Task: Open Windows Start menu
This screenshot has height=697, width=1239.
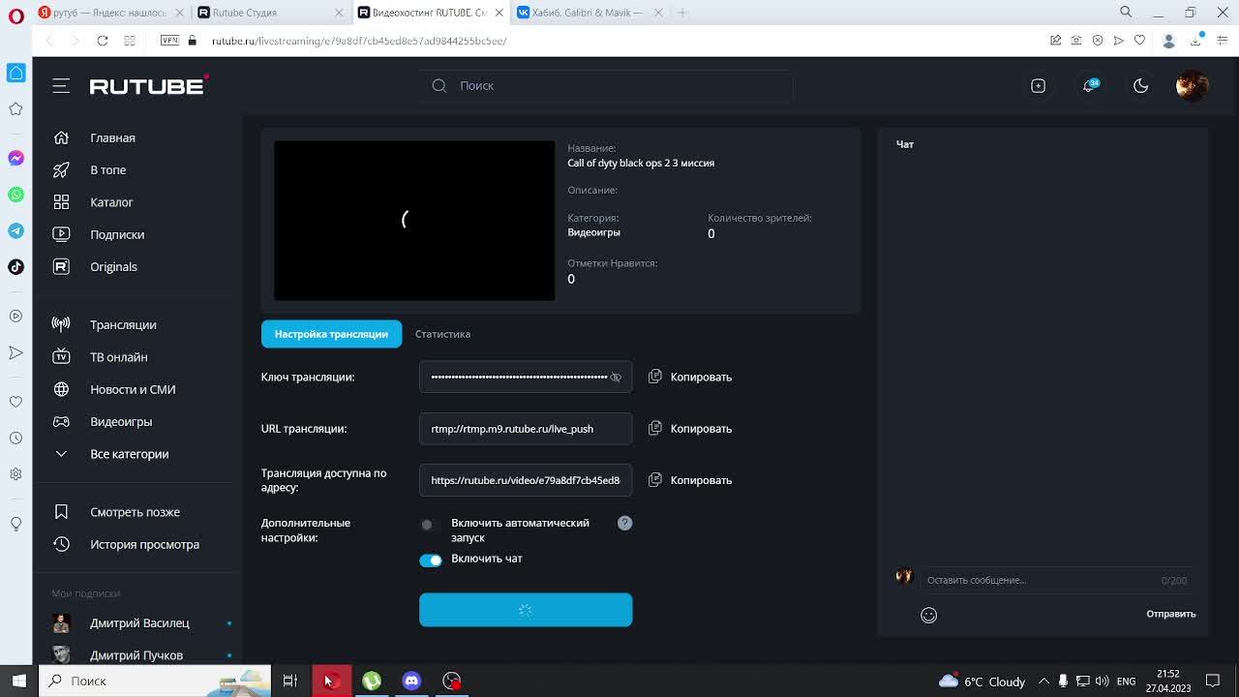Action: pyautogui.click(x=18, y=681)
